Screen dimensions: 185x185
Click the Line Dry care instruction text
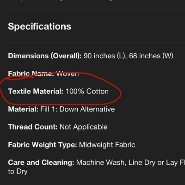[x=142, y=163]
